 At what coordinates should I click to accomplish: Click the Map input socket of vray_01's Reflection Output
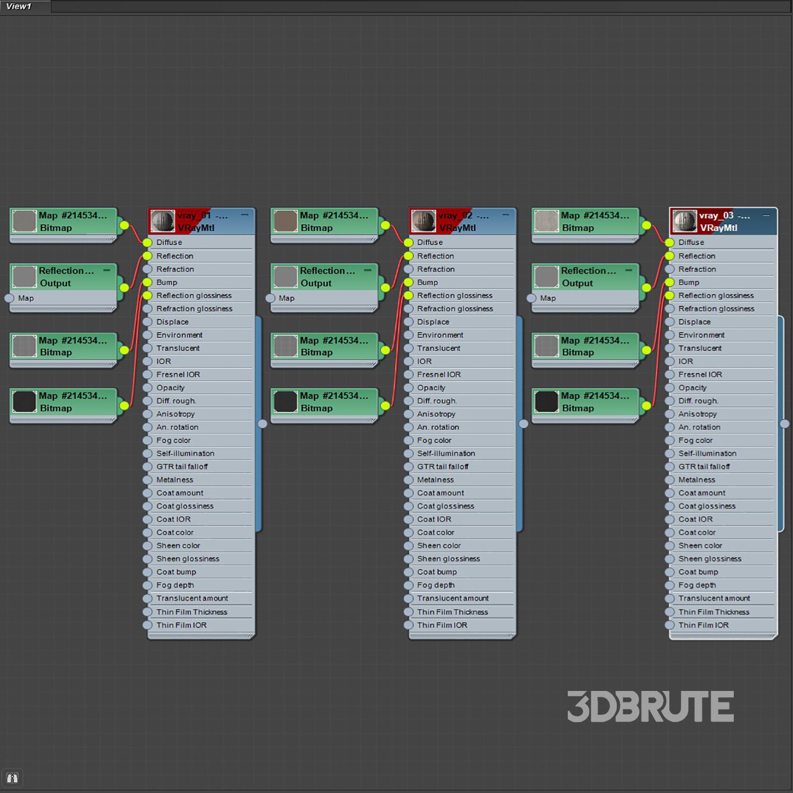click(10, 298)
